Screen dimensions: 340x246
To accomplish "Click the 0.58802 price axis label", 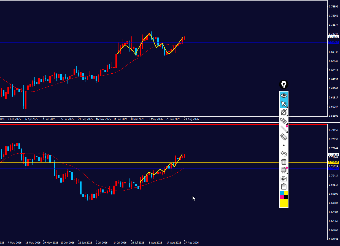I will tap(334, 116).
